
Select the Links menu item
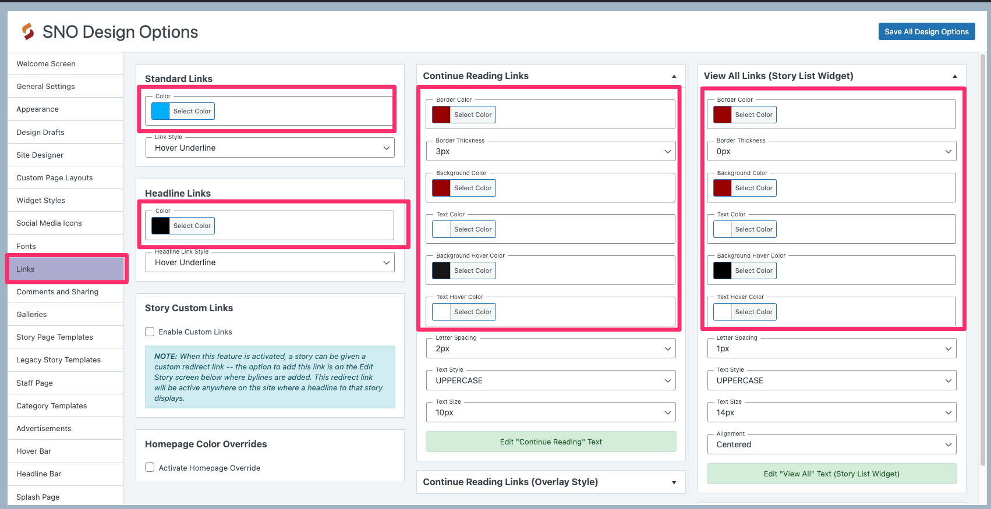coord(66,269)
